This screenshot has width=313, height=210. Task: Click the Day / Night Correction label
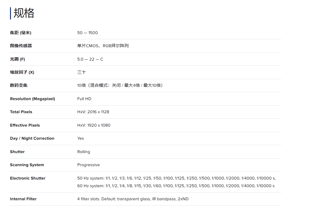point(32,138)
